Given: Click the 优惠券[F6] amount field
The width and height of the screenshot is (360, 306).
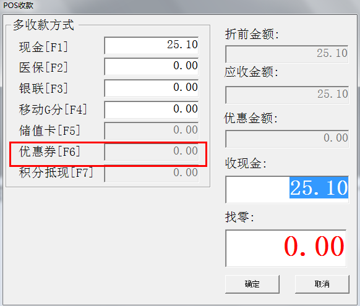Looking at the screenshot, I should click(152, 152).
